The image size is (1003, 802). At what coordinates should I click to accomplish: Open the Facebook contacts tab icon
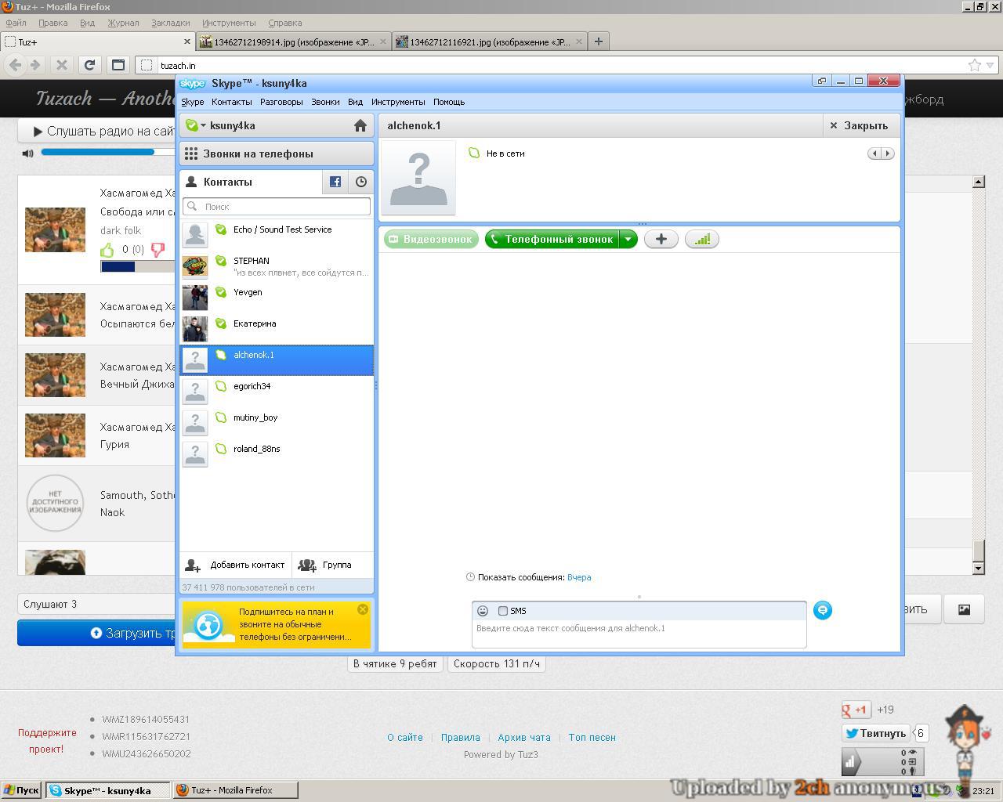[x=335, y=182]
